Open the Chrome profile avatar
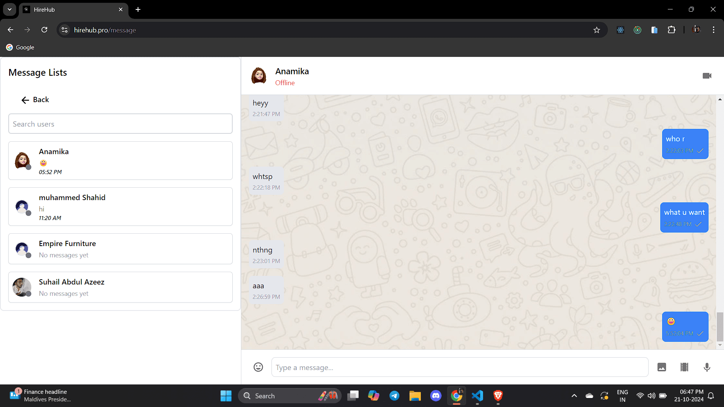The width and height of the screenshot is (724, 407). [696, 30]
